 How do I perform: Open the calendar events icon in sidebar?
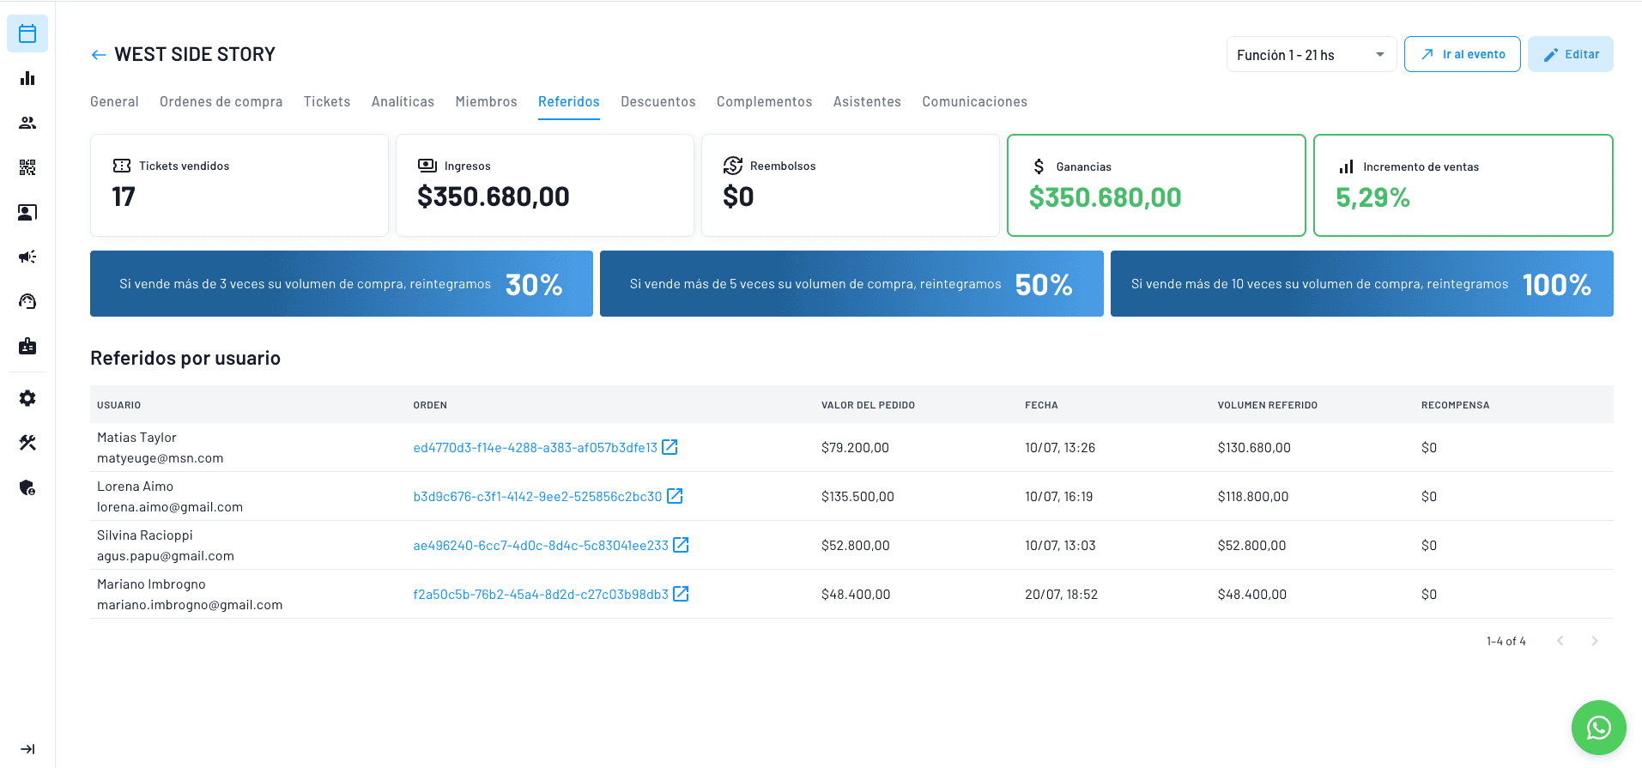pos(27,33)
